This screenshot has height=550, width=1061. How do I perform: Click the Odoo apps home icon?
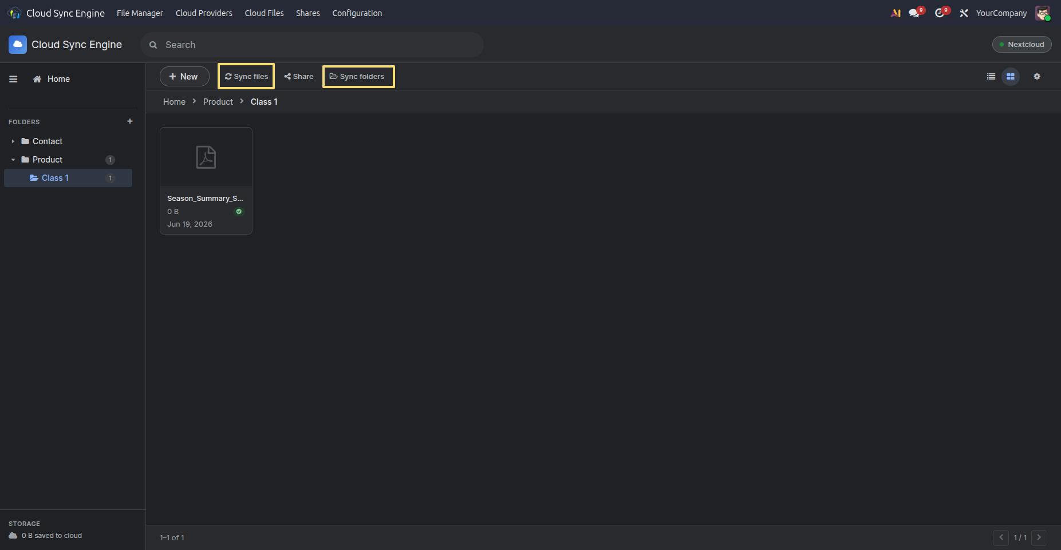pos(14,13)
